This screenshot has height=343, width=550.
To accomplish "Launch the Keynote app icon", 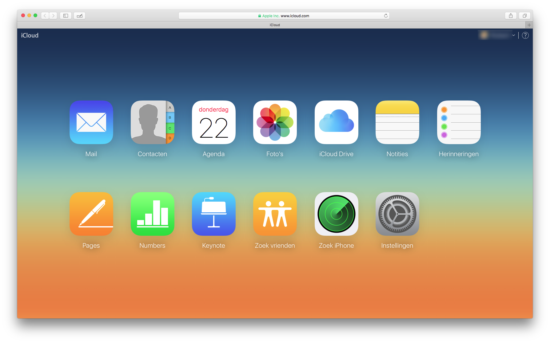I will click(x=214, y=214).
